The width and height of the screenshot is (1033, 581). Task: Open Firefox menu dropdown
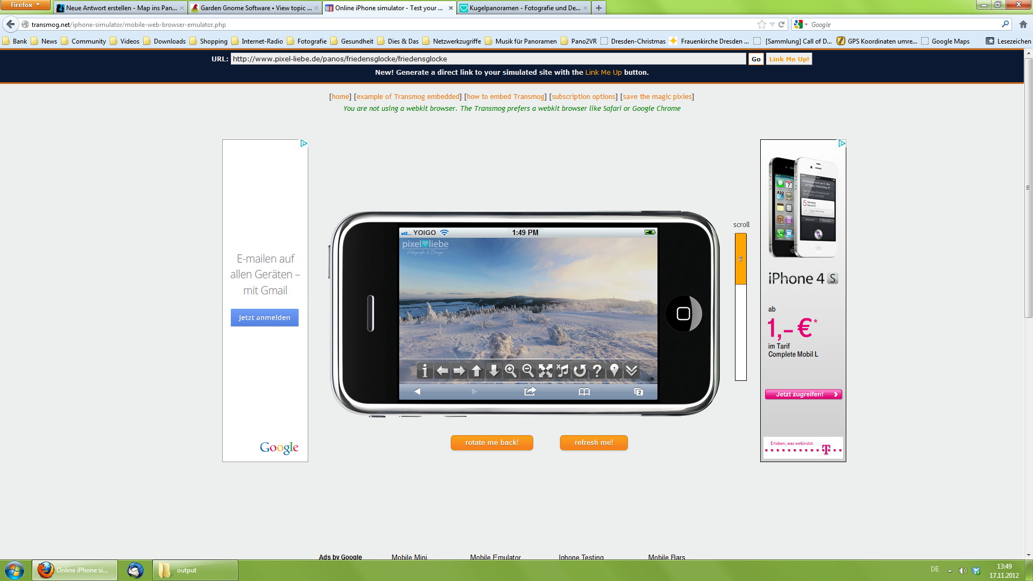(x=25, y=5)
